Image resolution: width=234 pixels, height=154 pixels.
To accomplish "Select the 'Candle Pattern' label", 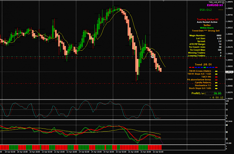I will pyautogui.click(x=203, y=82).
